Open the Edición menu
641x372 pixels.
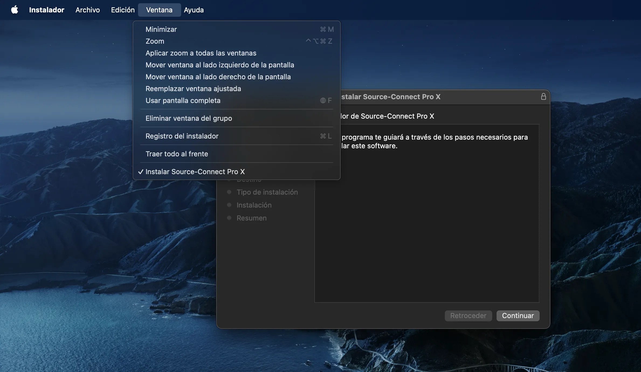pyautogui.click(x=123, y=10)
